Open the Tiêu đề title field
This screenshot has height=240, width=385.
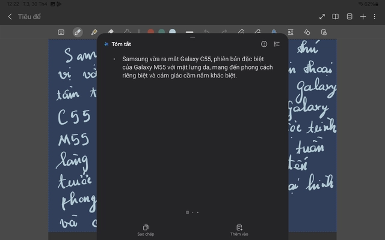coord(29,17)
